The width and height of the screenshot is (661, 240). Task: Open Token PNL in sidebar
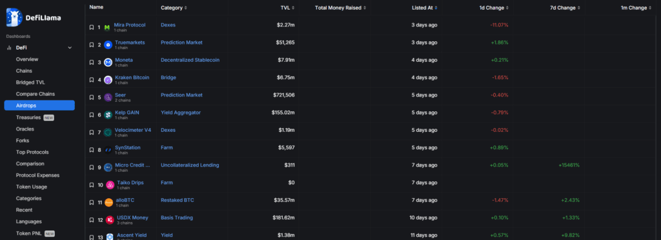tap(29, 234)
